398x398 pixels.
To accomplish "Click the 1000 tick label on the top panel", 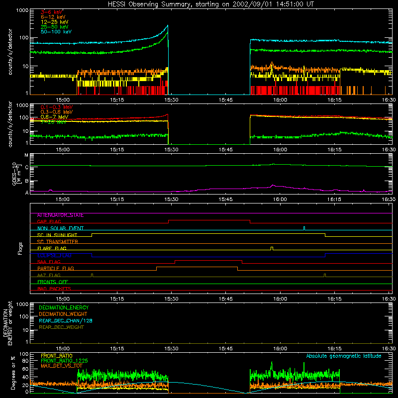I will (x=22, y=10).
